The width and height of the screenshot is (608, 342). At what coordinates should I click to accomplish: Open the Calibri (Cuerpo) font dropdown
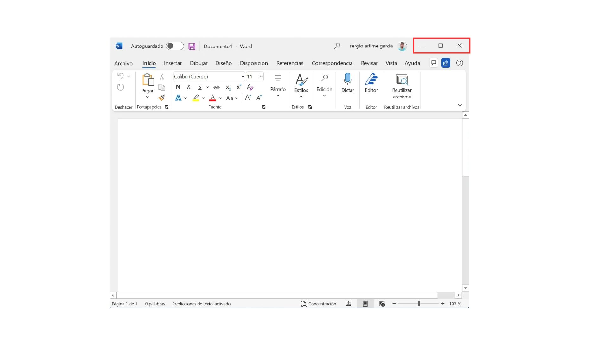[x=243, y=77]
